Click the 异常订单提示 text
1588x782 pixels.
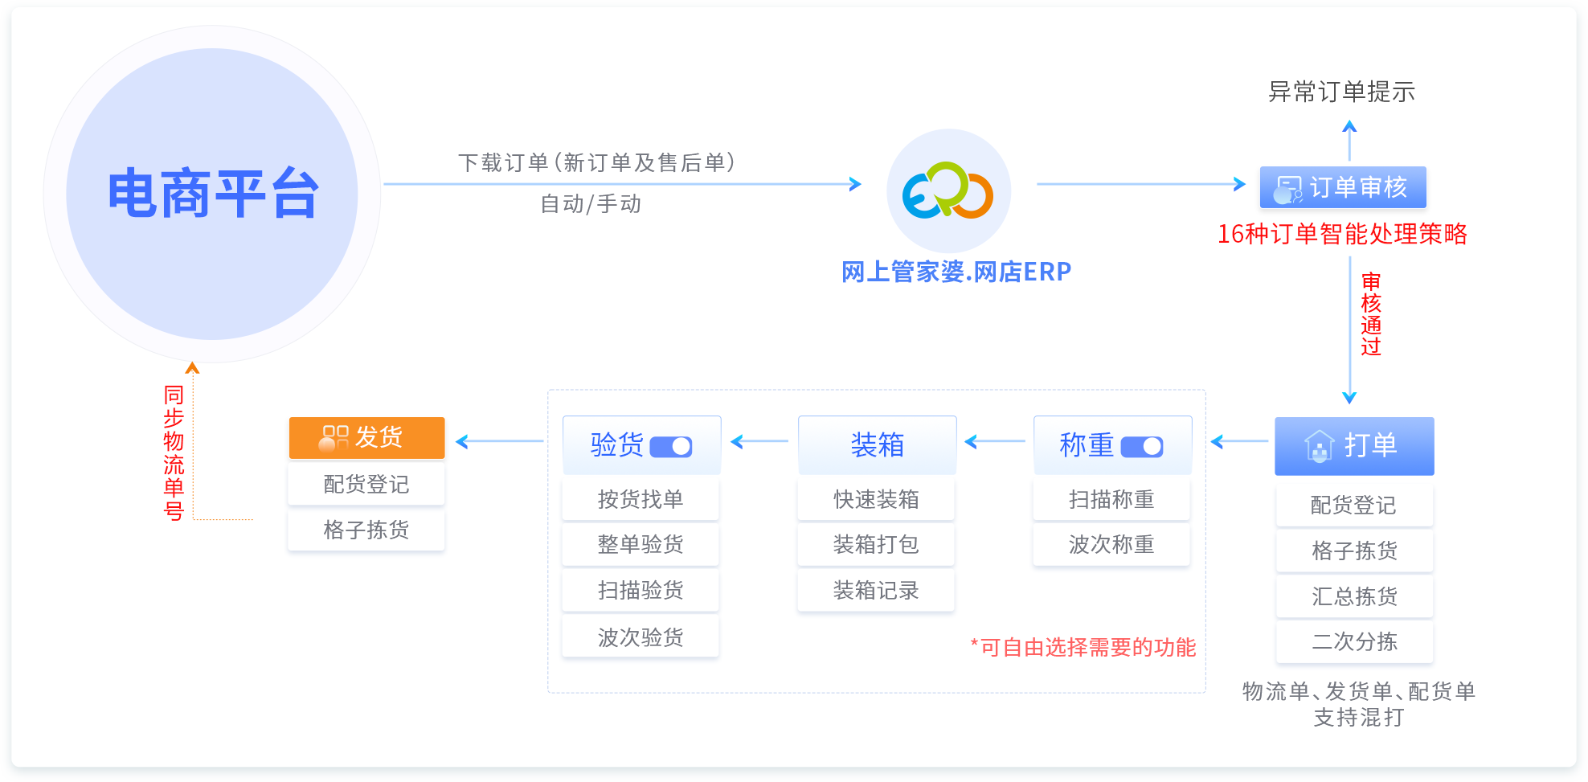point(1341,92)
